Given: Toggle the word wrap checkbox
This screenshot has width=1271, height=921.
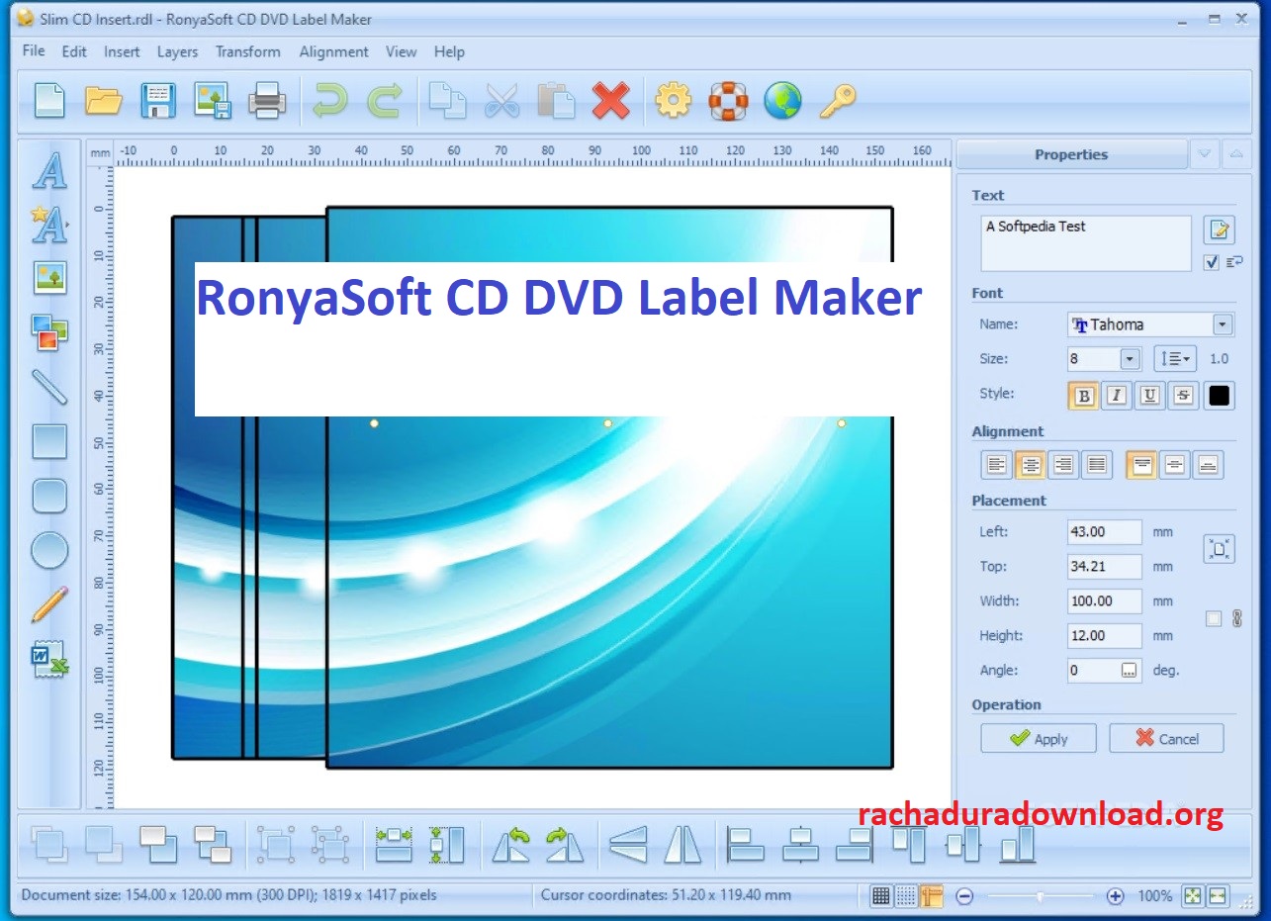Looking at the screenshot, I should (x=1211, y=262).
